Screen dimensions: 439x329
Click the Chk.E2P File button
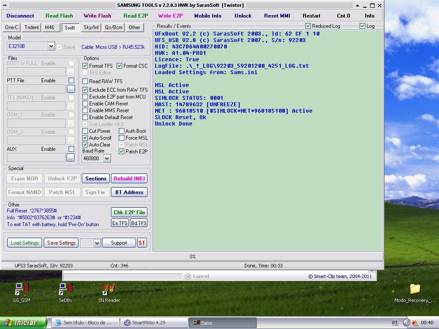[x=129, y=212]
